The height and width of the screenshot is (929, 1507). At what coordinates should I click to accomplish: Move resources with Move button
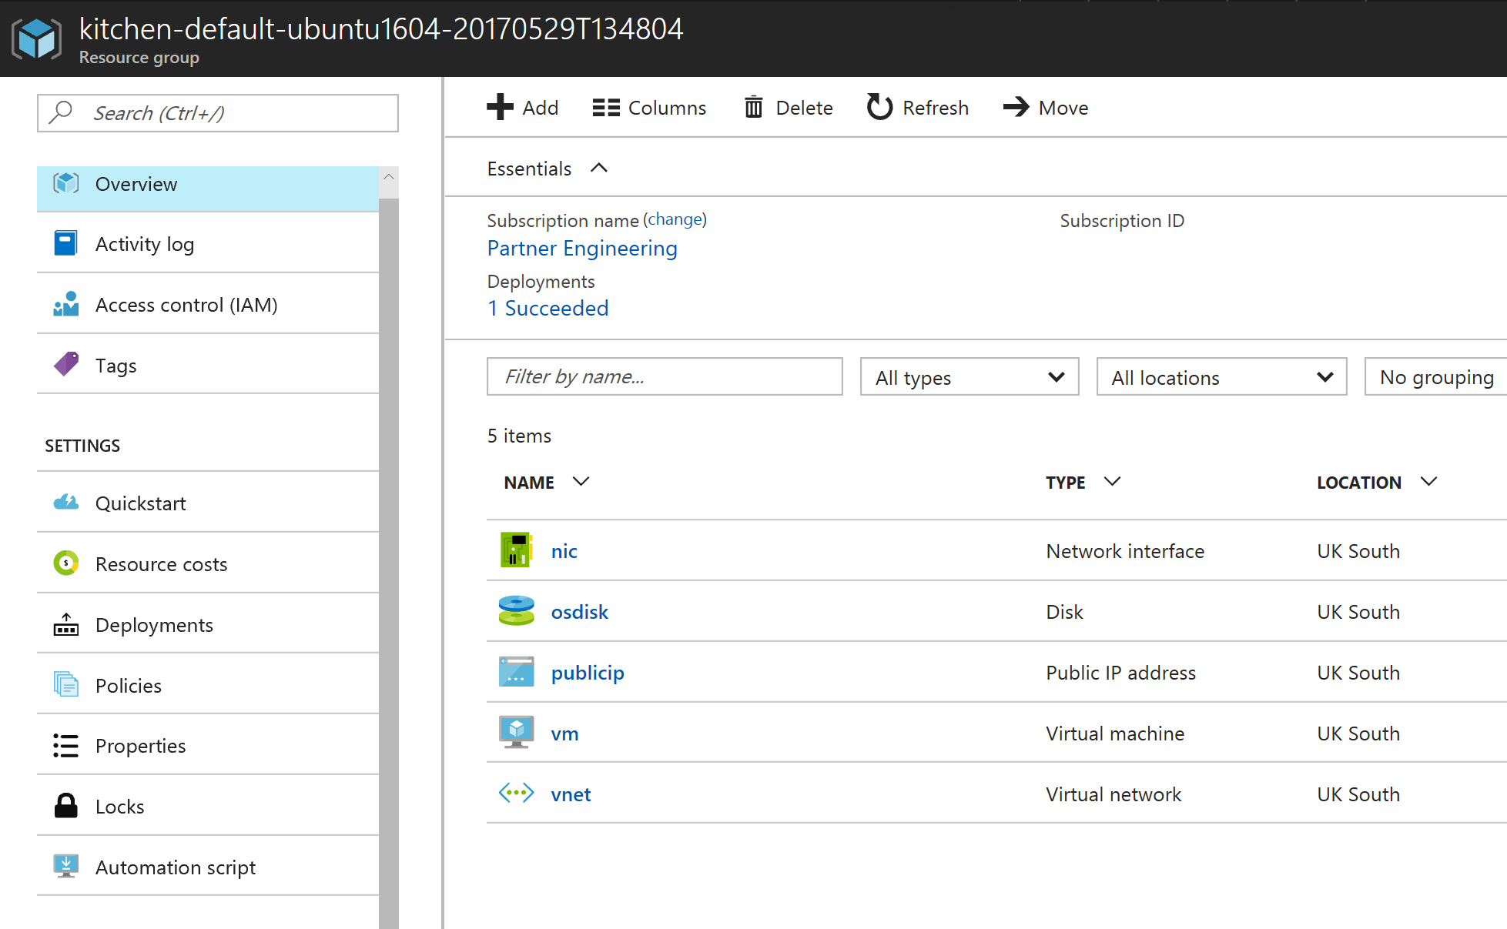tap(1046, 108)
